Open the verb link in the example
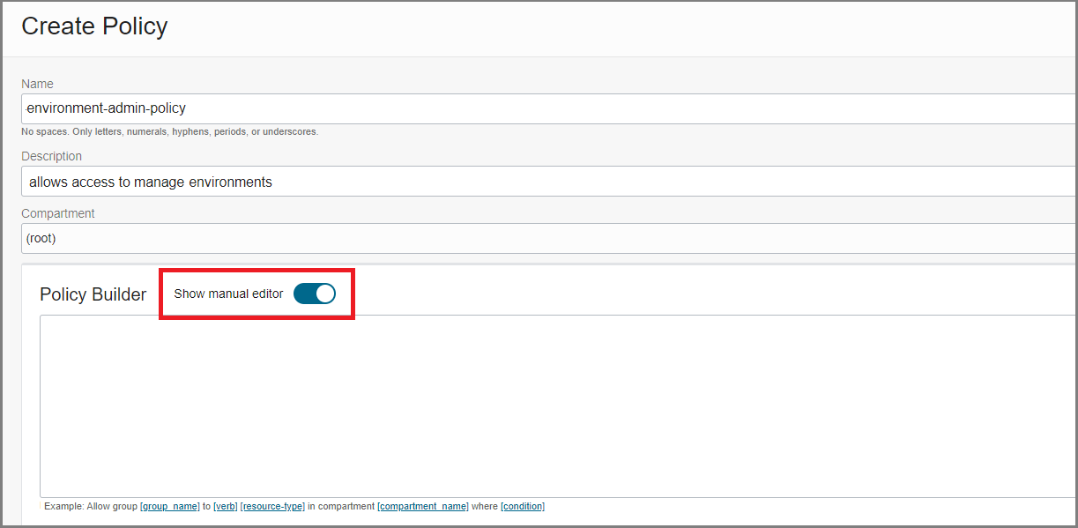Image resolution: width=1078 pixels, height=528 pixels. click(x=226, y=506)
